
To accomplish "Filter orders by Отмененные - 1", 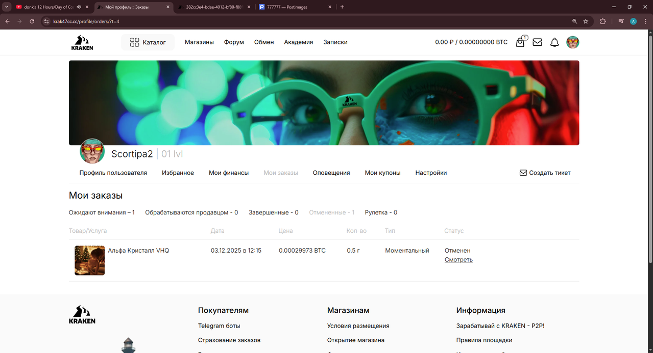I will [x=332, y=212].
